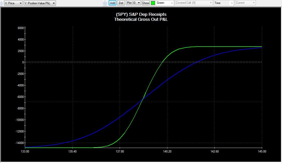
Task: Click the -2000 y-axis label
Action: tap(20, 74)
